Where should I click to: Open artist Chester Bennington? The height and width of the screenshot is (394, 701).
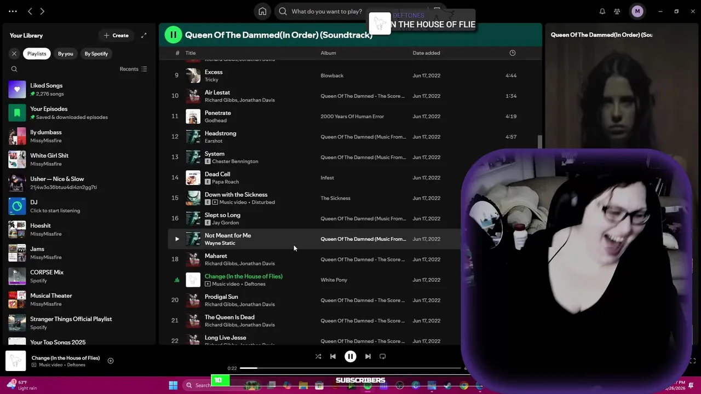pyautogui.click(x=235, y=161)
